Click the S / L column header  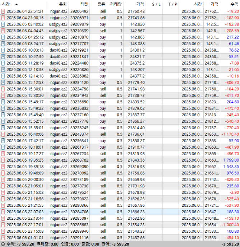pyautogui.click(x=156, y=4)
